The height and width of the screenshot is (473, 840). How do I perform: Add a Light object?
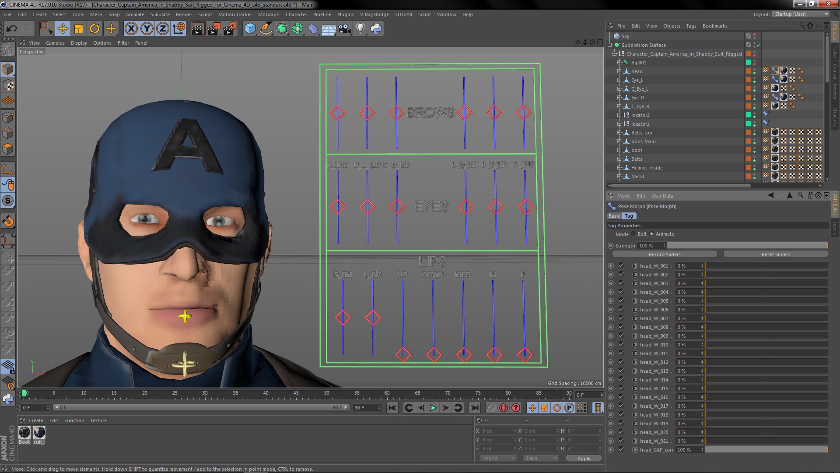tap(360, 29)
